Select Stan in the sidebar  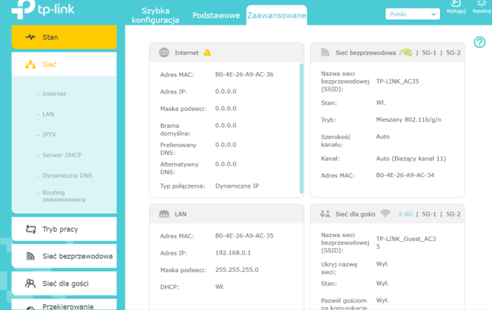(x=64, y=37)
